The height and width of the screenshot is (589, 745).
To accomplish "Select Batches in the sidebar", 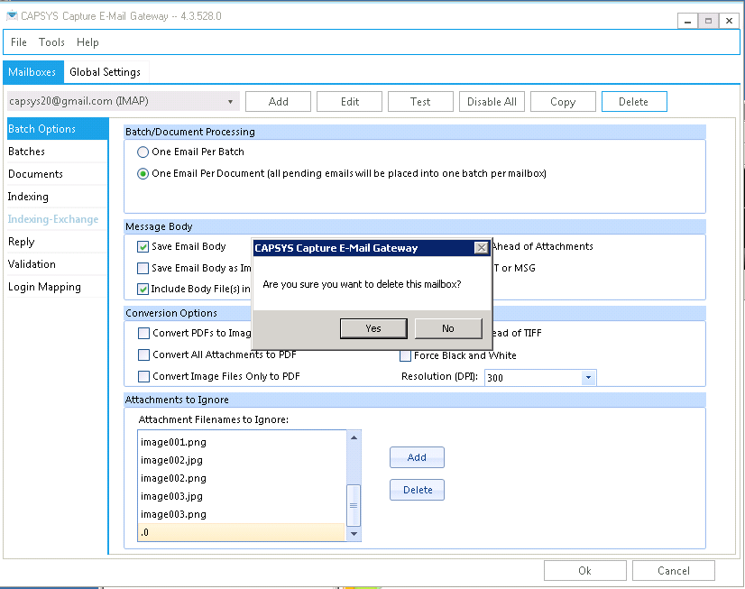I will [x=58, y=152].
